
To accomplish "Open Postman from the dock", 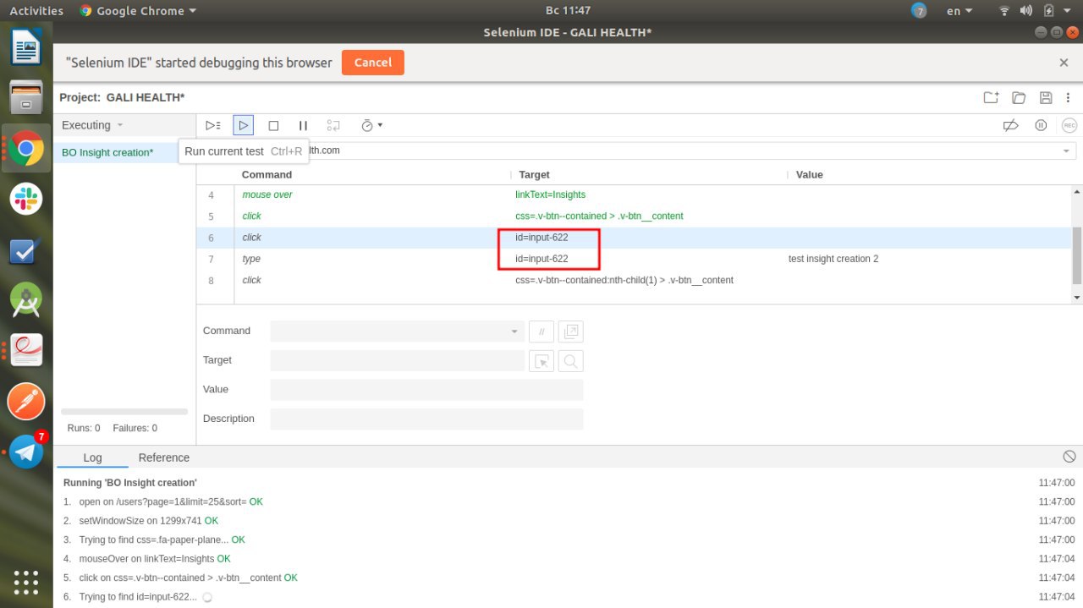I will click(26, 401).
